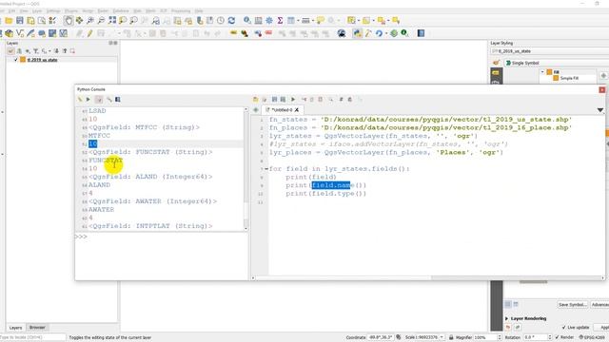The height and width of the screenshot is (342, 609).
Task: Open the Statistical Summary sigma icon
Action: pyautogui.click(x=280, y=21)
